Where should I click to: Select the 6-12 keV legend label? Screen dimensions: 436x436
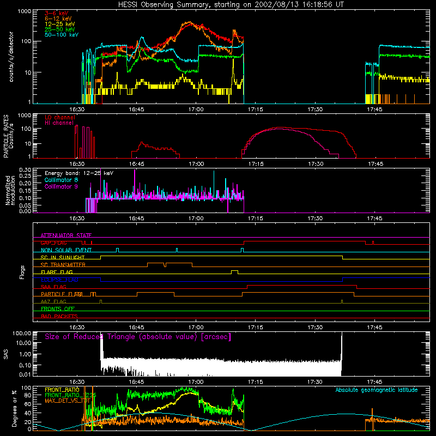pyautogui.click(x=58, y=19)
